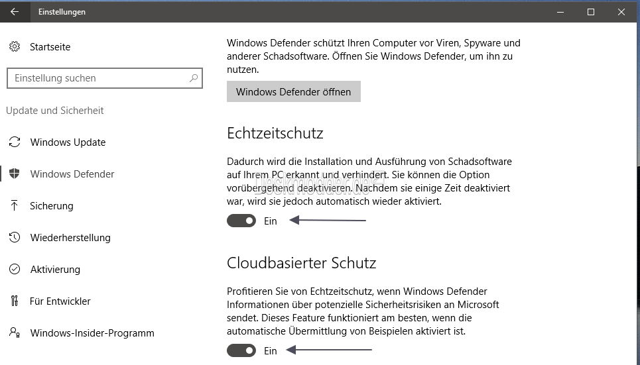Click the Für Entwickler tools icon
Viewport: 640px width, 365px height.
pyautogui.click(x=15, y=301)
